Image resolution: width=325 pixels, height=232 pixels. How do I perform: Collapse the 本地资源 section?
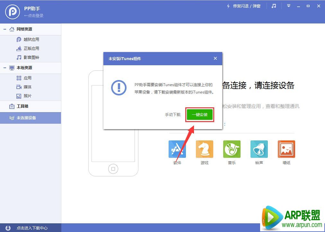[x=4, y=68]
